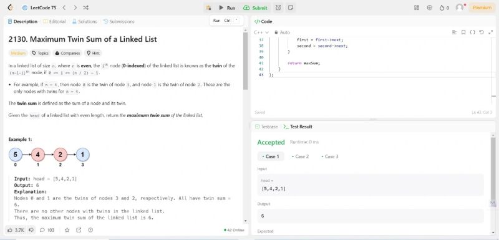Click code line 41 return maxSum
This screenshot has width=499, height=240.
[x=303, y=63]
